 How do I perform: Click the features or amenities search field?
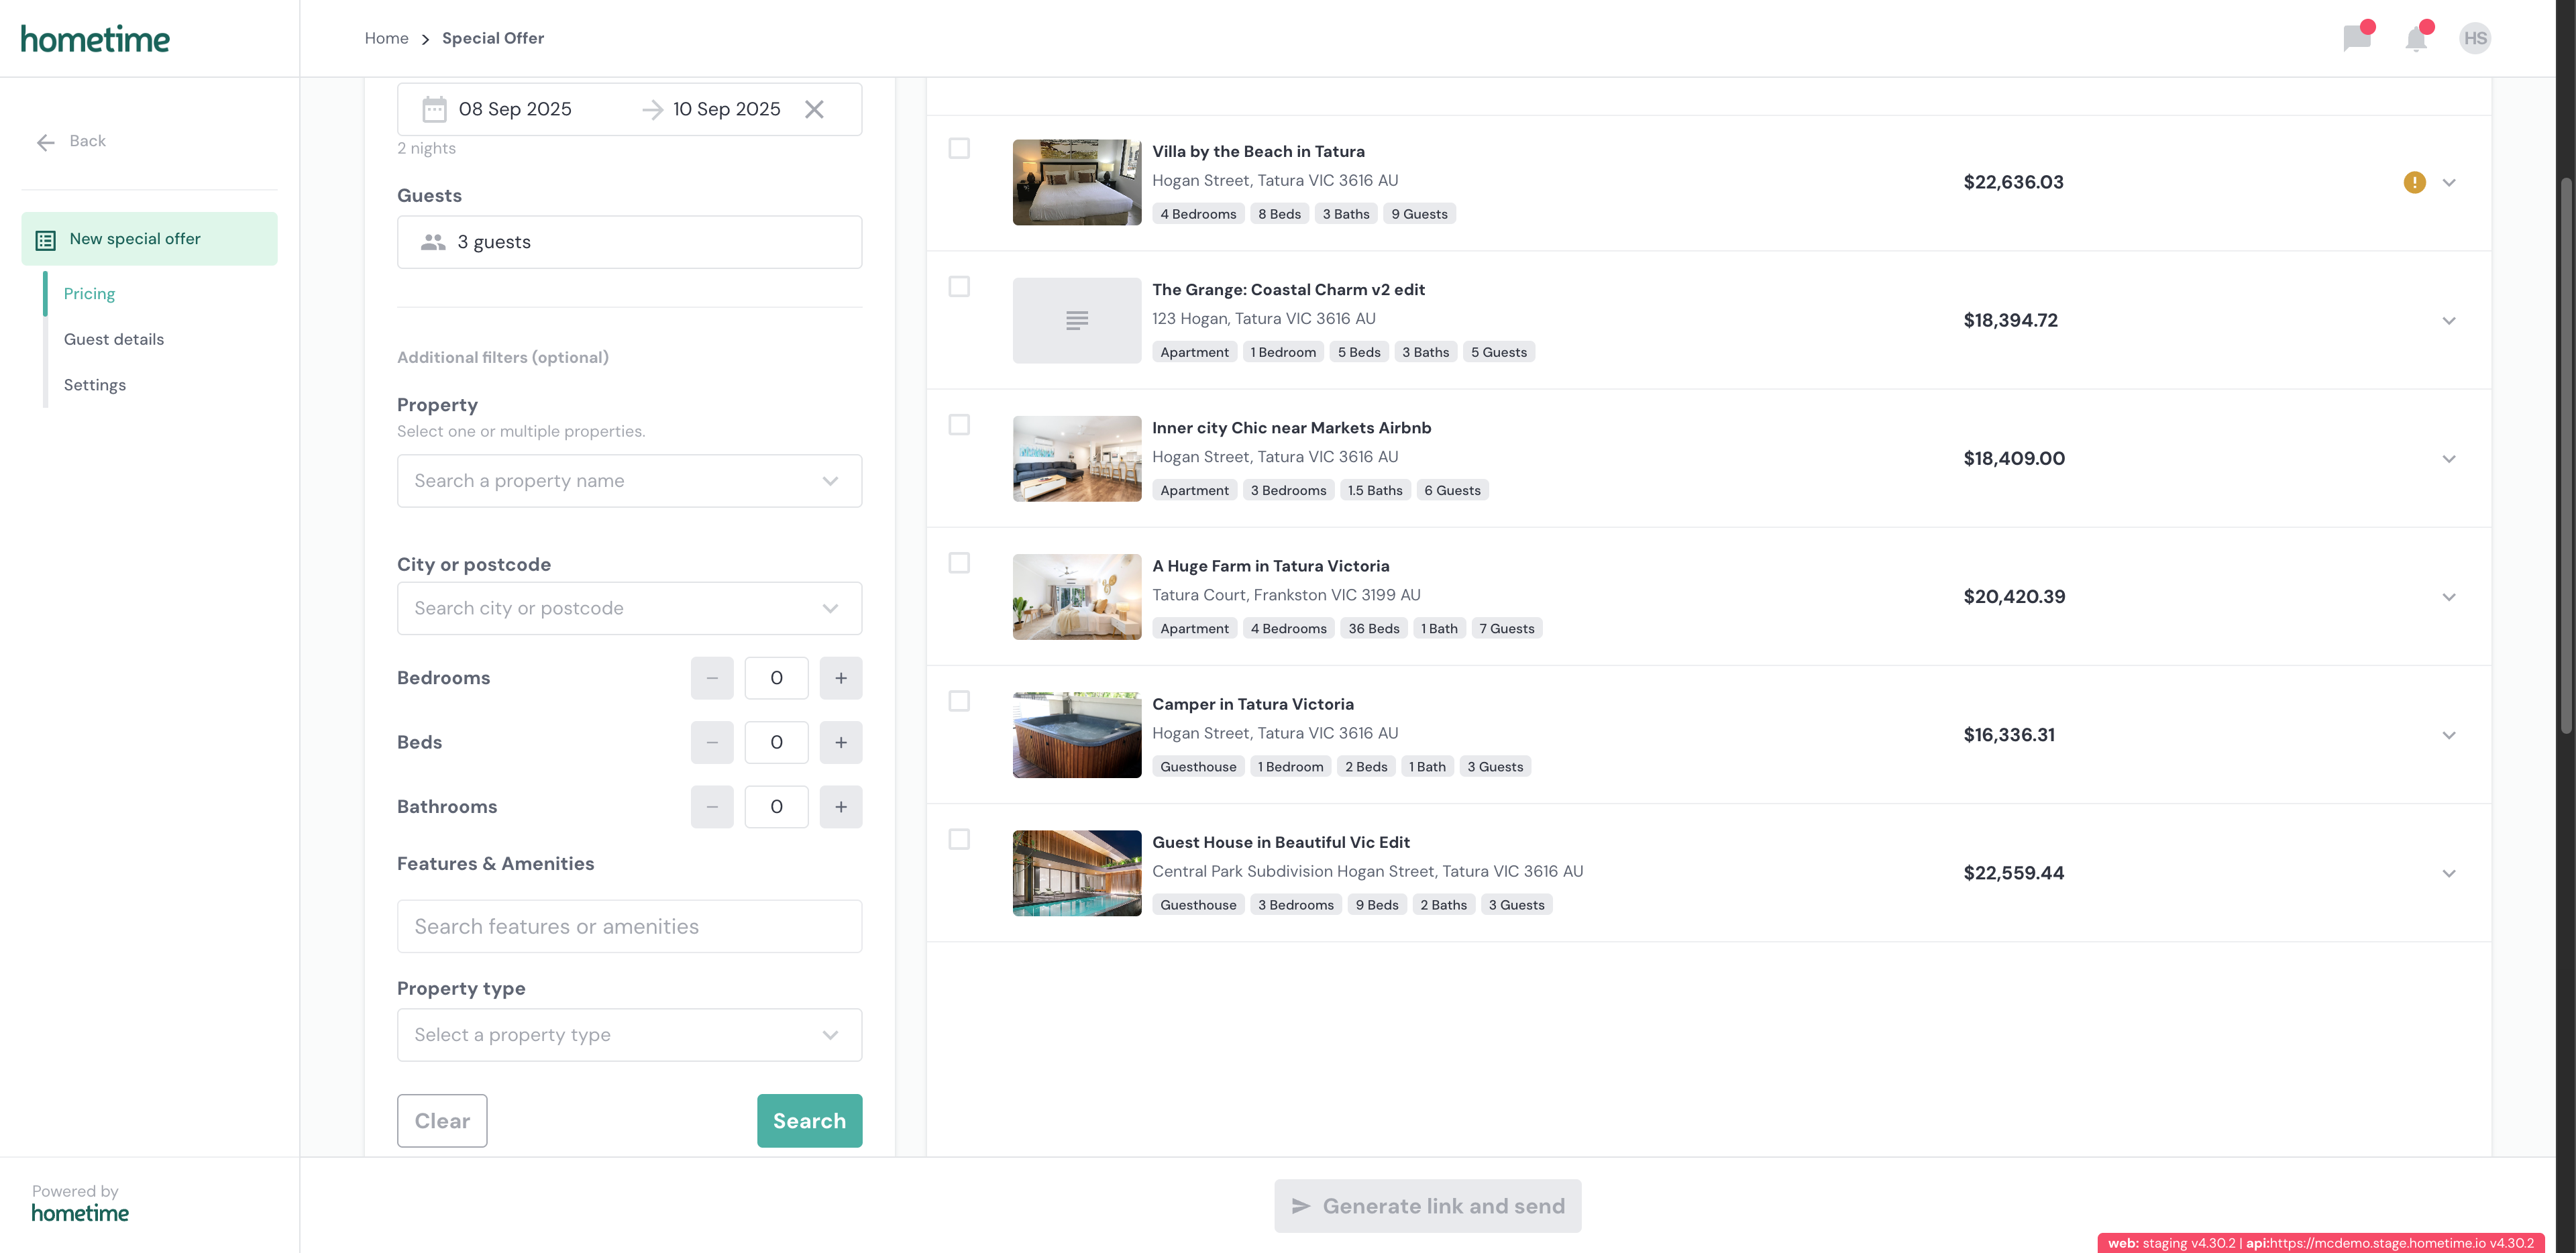pyautogui.click(x=629, y=927)
